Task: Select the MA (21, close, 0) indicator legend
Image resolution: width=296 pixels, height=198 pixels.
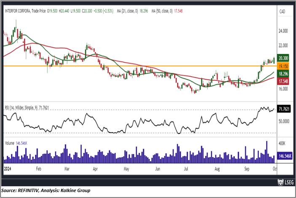Action: [x=132, y=11]
